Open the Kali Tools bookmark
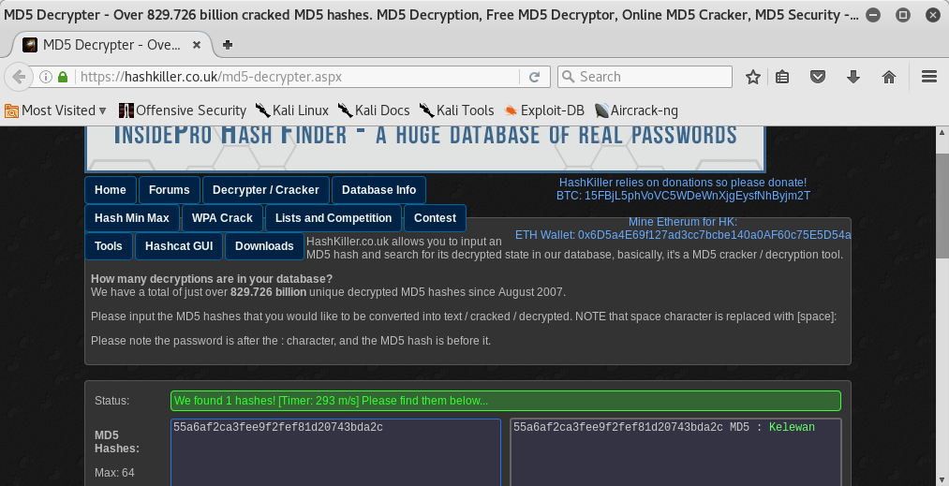949x486 pixels. click(456, 110)
